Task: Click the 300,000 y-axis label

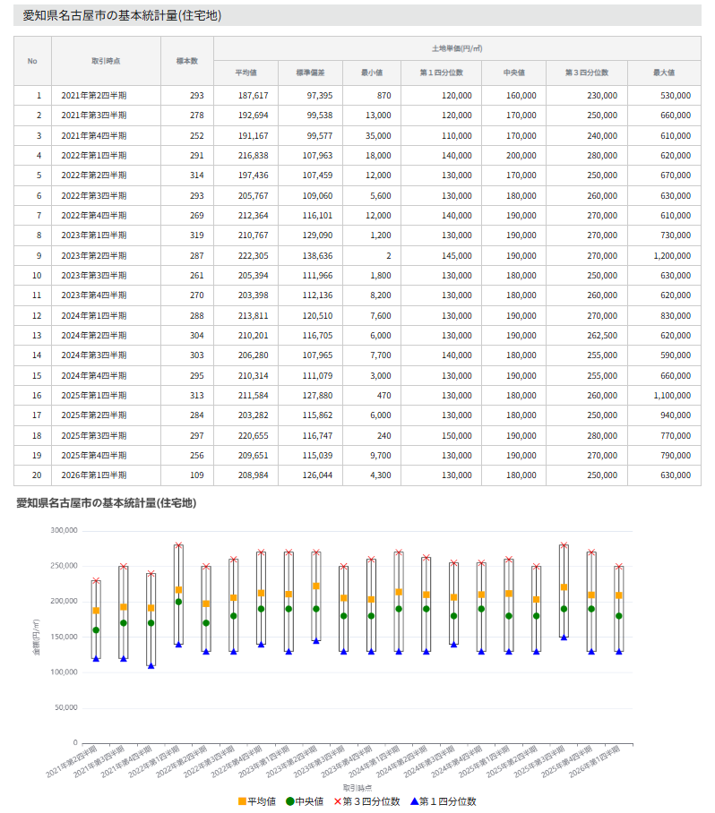Action: [64, 530]
